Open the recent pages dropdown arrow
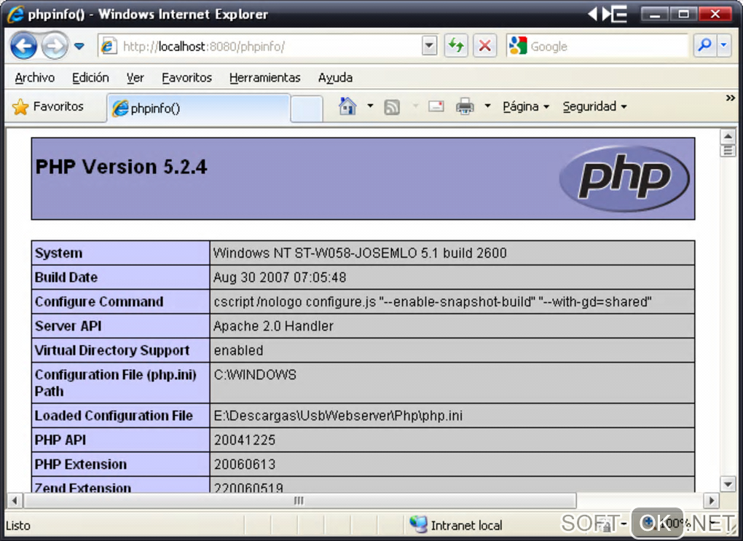Image resolution: width=743 pixels, height=541 pixels. (79, 47)
